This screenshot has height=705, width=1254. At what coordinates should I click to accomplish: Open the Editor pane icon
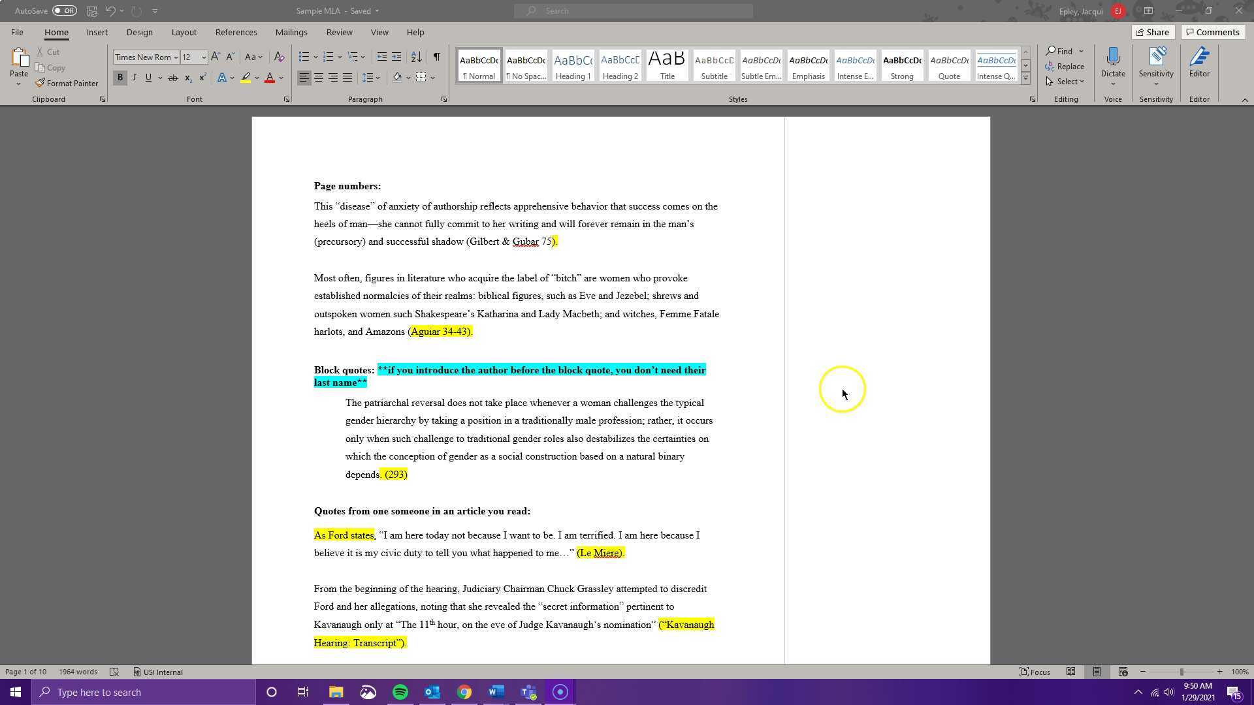tap(1198, 59)
